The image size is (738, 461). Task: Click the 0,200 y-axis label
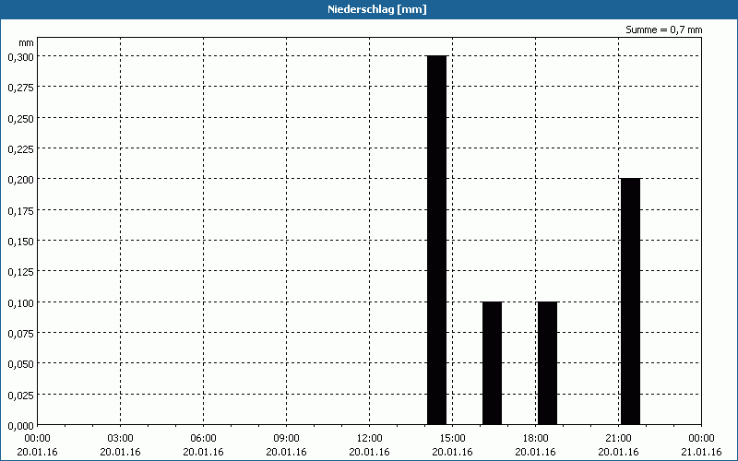[20, 180]
